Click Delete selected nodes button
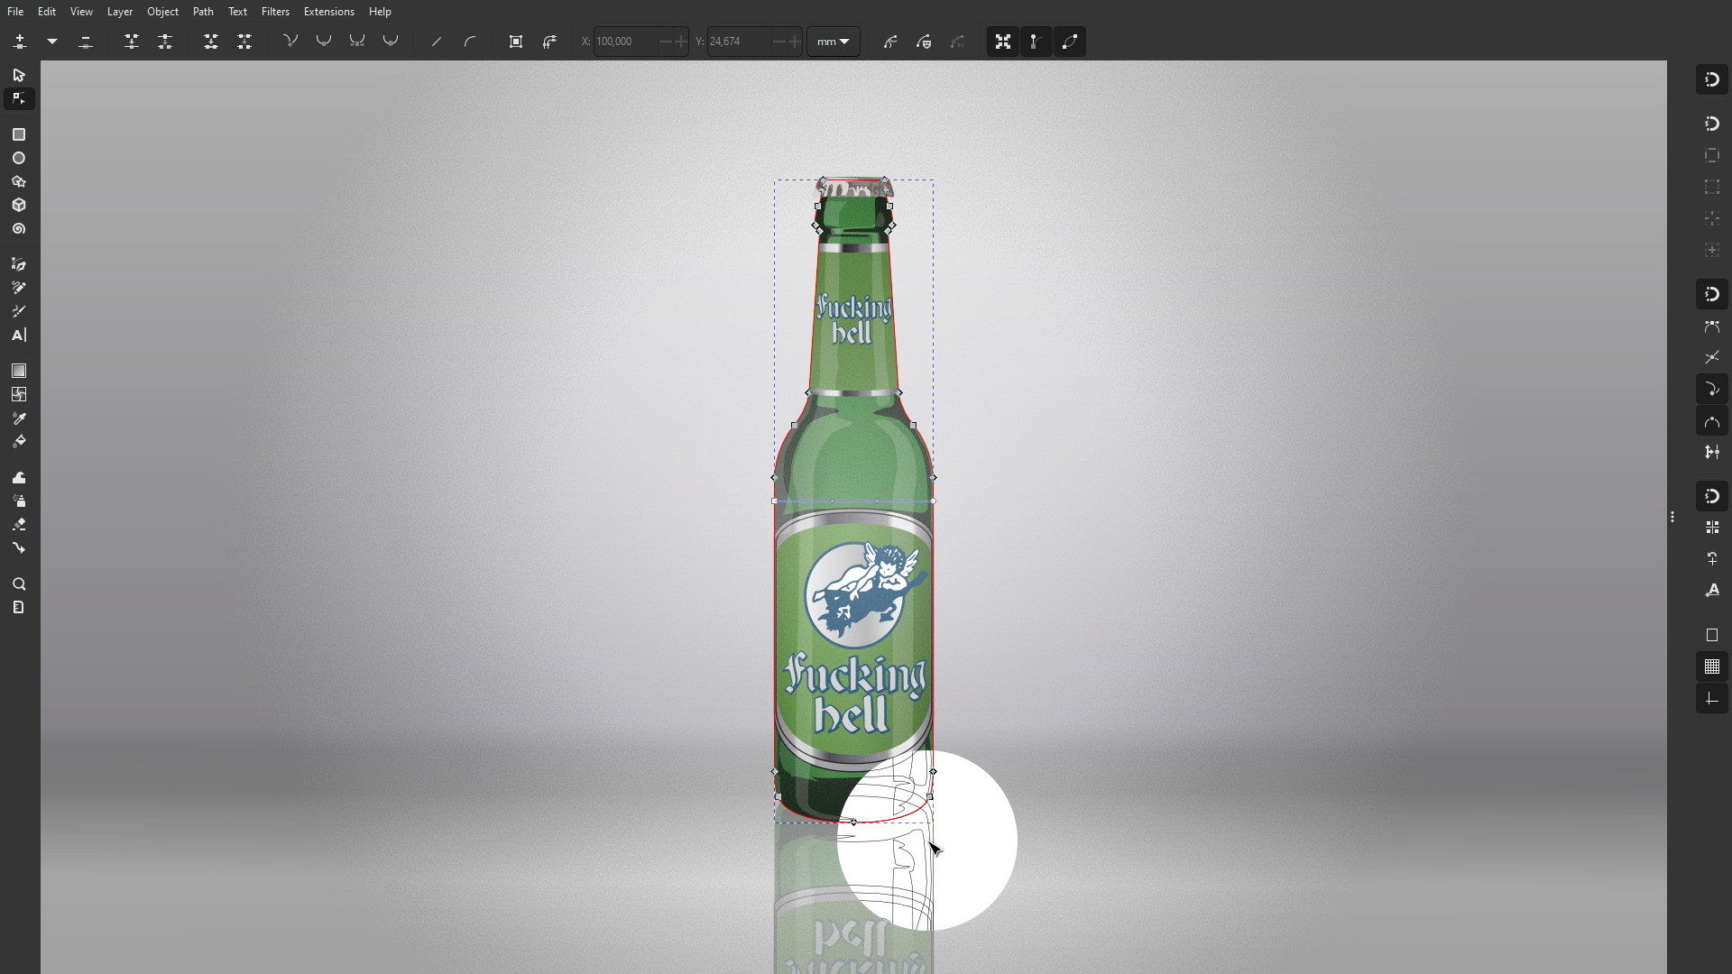This screenshot has width=1732, height=974. point(86,41)
